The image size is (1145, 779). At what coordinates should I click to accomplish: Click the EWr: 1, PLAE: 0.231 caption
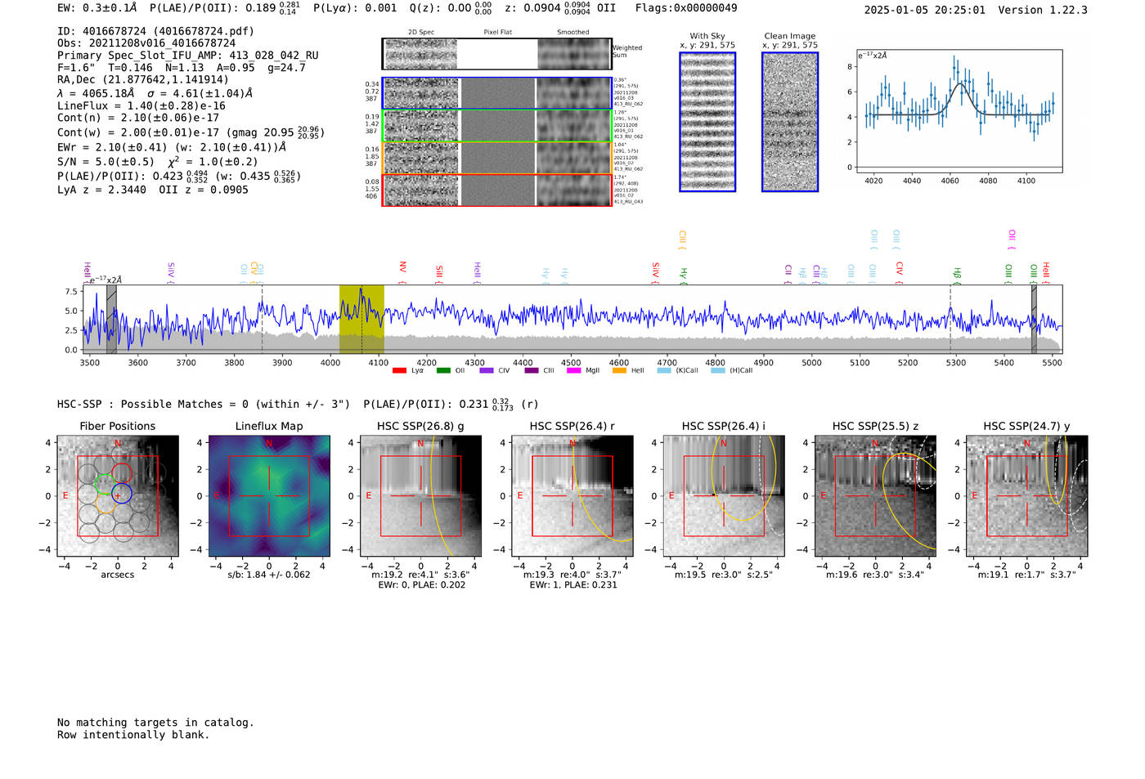(573, 585)
